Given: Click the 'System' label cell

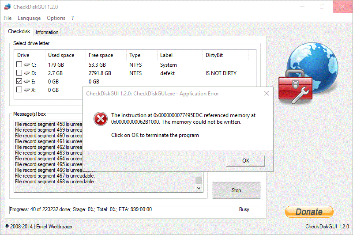Looking at the screenshot, I should click(169, 65).
